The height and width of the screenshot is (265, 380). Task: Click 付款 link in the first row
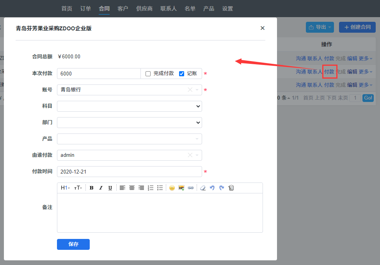click(x=329, y=58)
